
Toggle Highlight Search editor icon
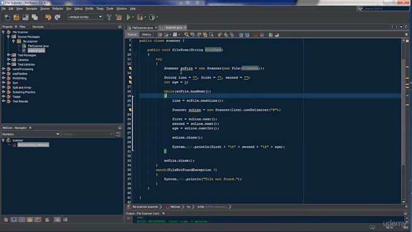205,35
